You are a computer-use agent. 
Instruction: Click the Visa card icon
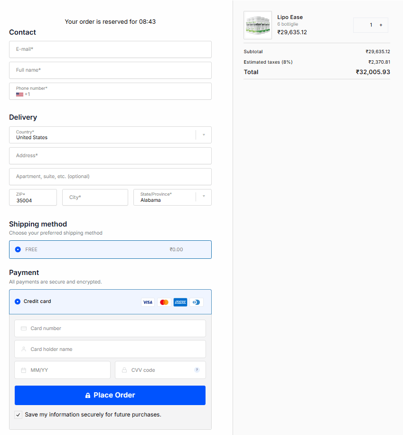pyautogui.click(x=148, y=302)
